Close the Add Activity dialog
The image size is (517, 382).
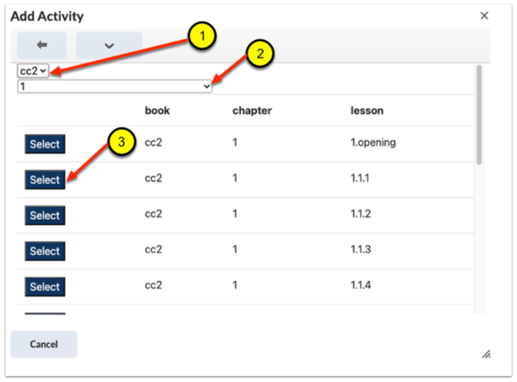pos(485,15)
